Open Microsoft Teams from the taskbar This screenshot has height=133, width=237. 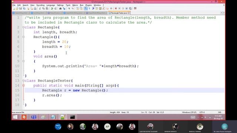point(34,117)
